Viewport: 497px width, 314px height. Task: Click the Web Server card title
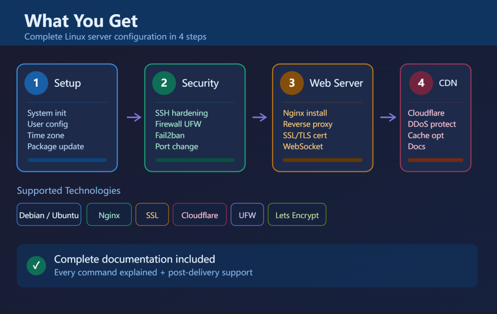click(x=336, y=83)
